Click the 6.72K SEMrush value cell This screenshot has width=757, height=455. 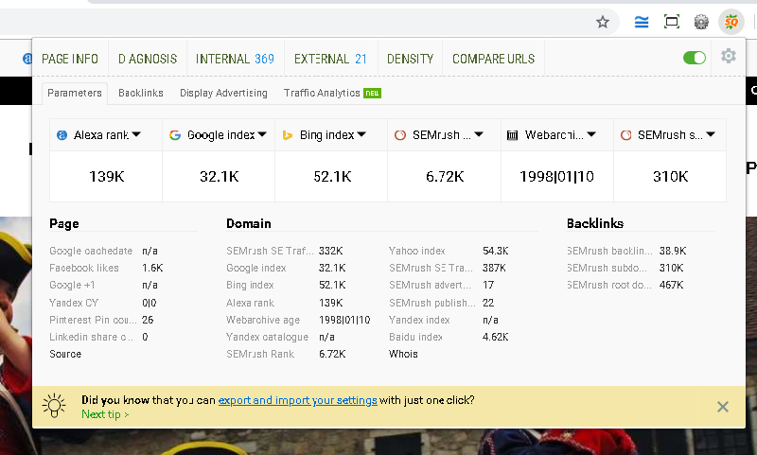click(x=445, y=177)
